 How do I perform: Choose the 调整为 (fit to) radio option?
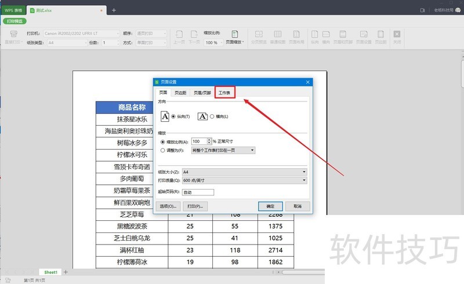162,150
